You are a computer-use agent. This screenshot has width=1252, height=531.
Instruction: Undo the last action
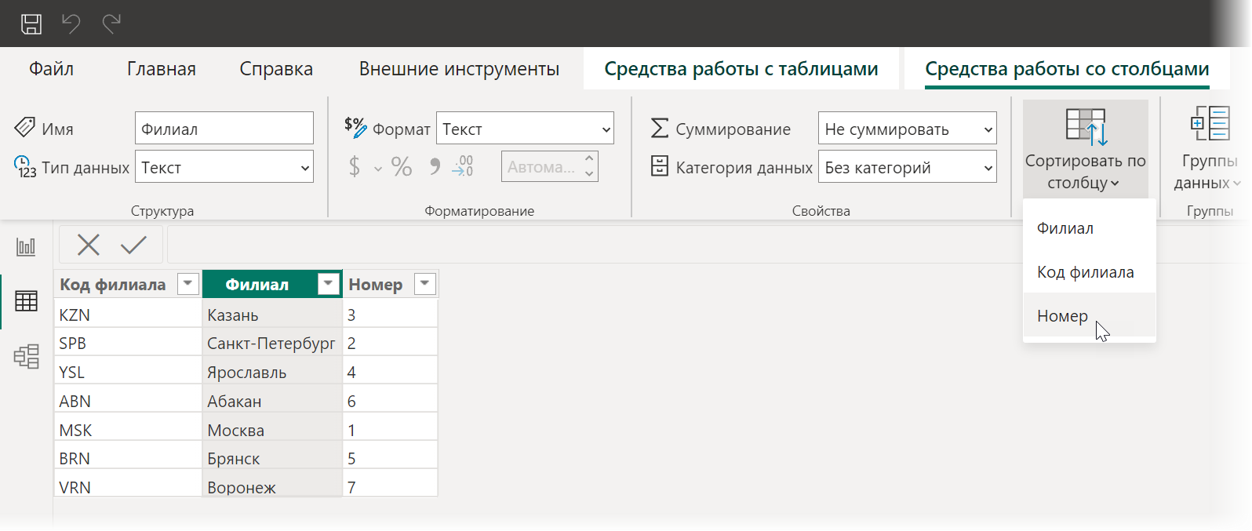tap(71, 24)
